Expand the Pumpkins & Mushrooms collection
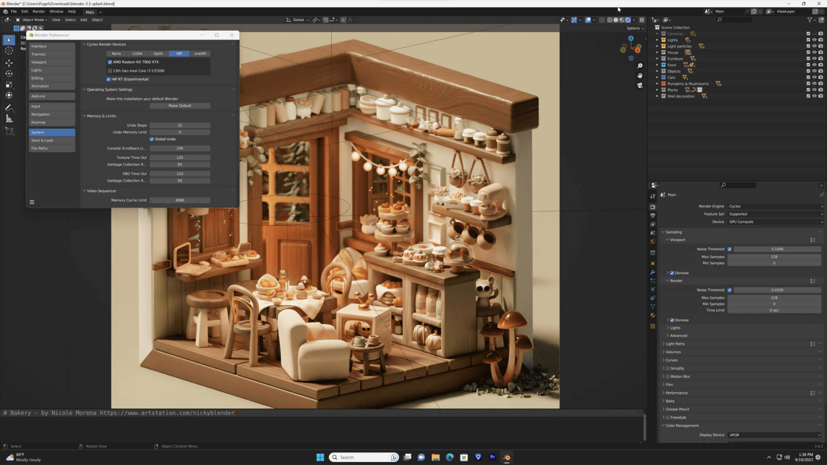 coord(657,84)
